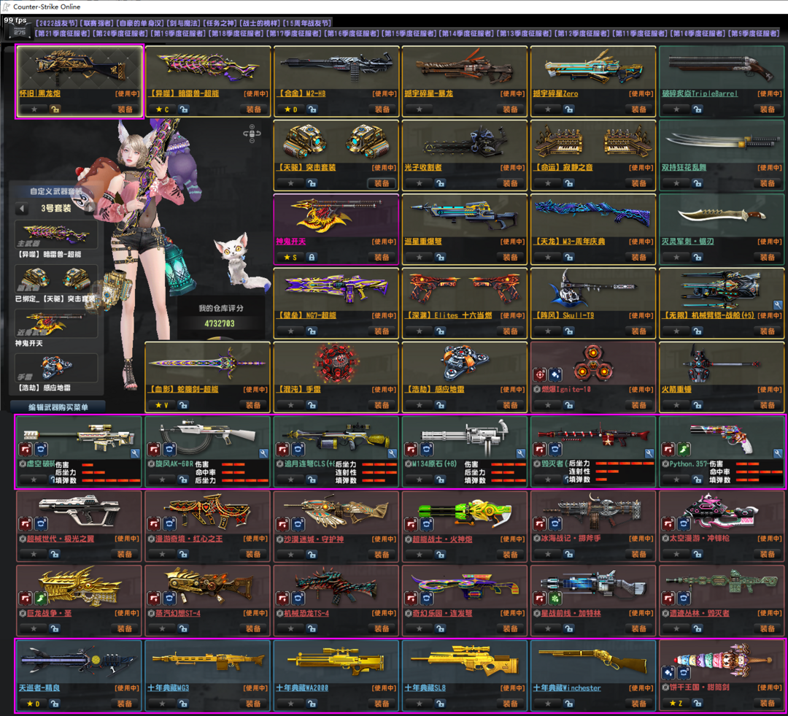
Task: Click blue dots icon on 燃爆Ignite-10
Action: click(555, 374)
